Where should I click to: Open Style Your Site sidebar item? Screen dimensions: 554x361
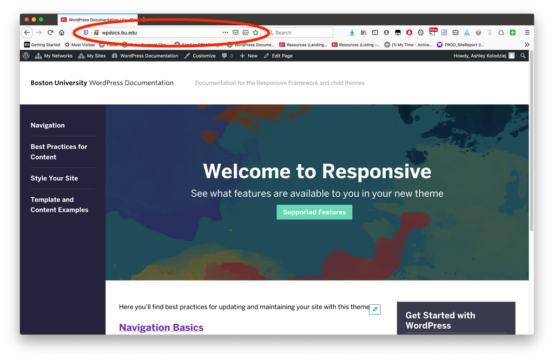pyautogui.click(x=55, y=178)
